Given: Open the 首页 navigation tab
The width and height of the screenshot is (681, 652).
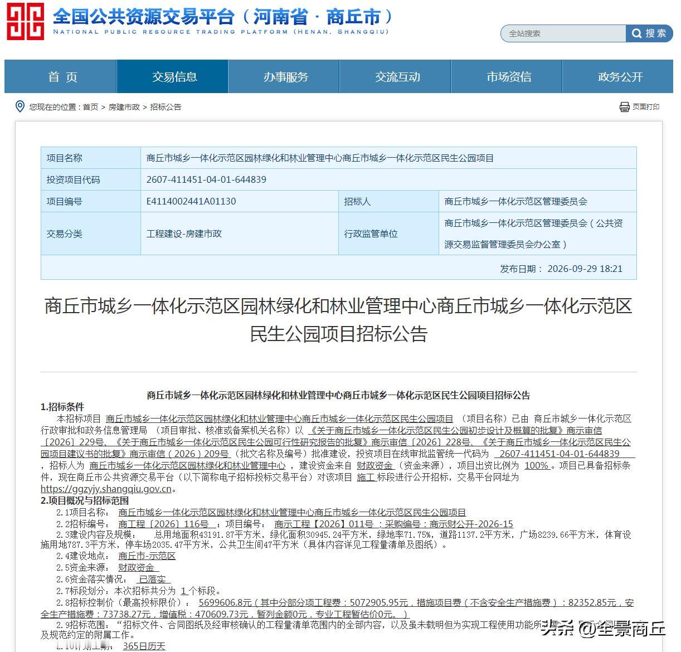Looking at the screenshot, I should 61,77.
